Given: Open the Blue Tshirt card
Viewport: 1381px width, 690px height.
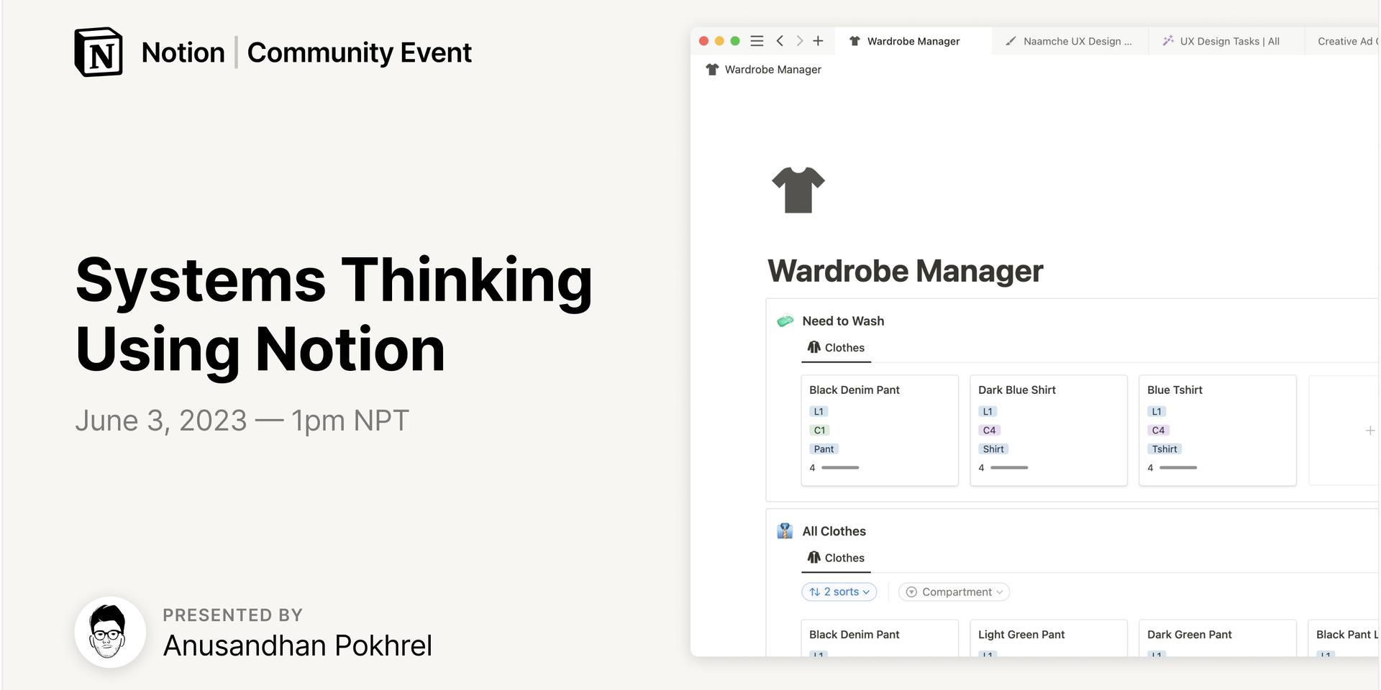Looking at the screenshot, I should pos(1218,430).
